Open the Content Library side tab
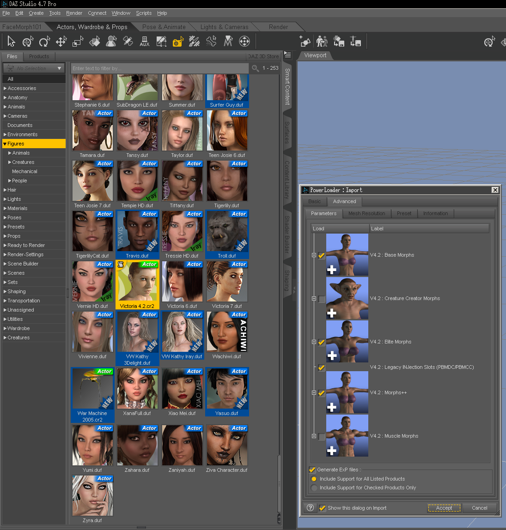 pyautogui.click(x=287, y=180)
